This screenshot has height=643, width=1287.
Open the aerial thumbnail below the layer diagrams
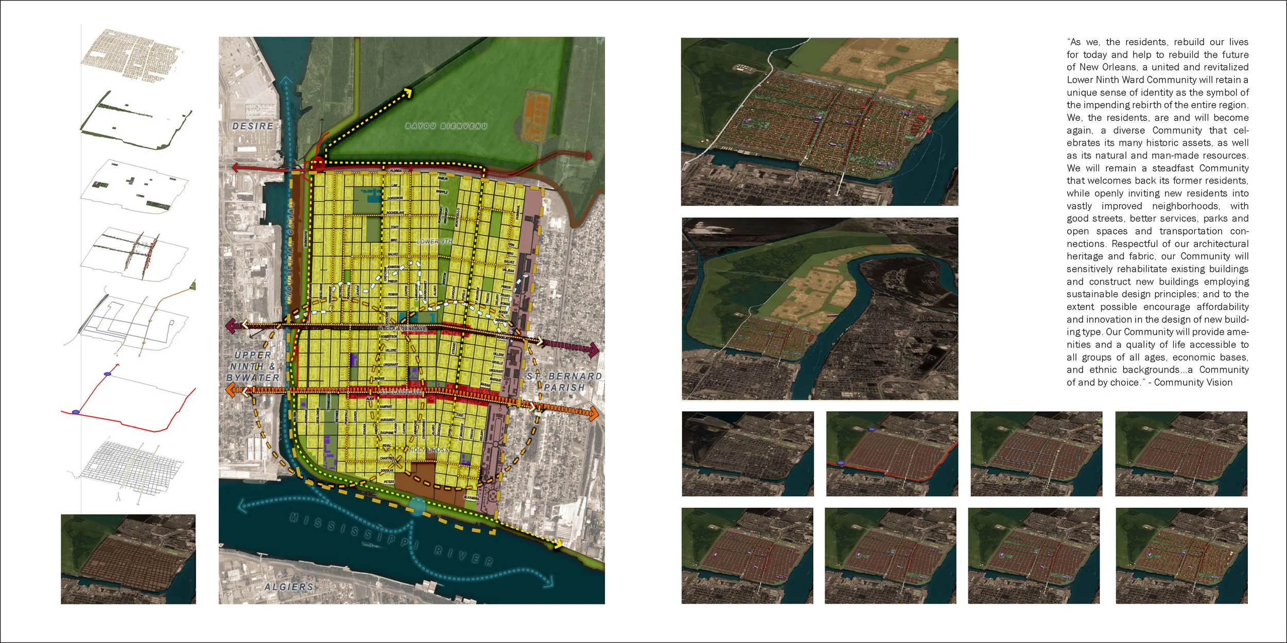click(x=128, y=559)
